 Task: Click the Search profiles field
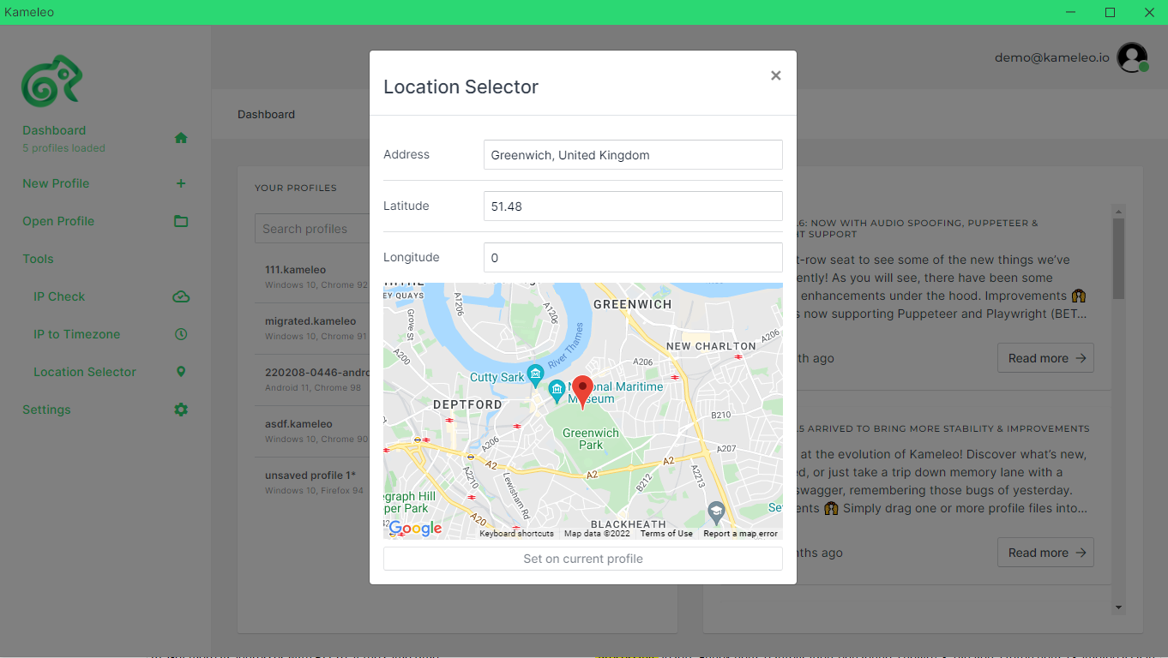[312, 229]
